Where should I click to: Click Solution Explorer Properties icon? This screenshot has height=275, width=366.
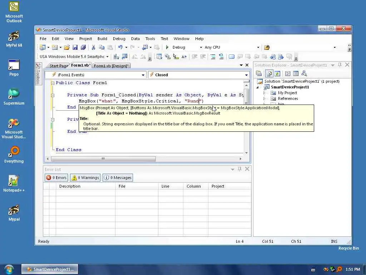coord(259,74)
